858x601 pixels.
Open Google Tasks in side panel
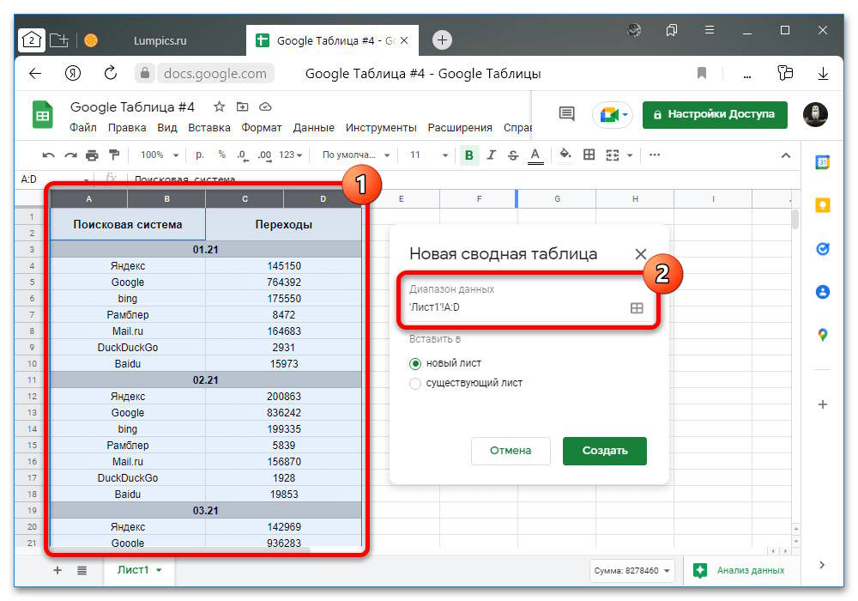pyautogui.click(x=823, y=249)
